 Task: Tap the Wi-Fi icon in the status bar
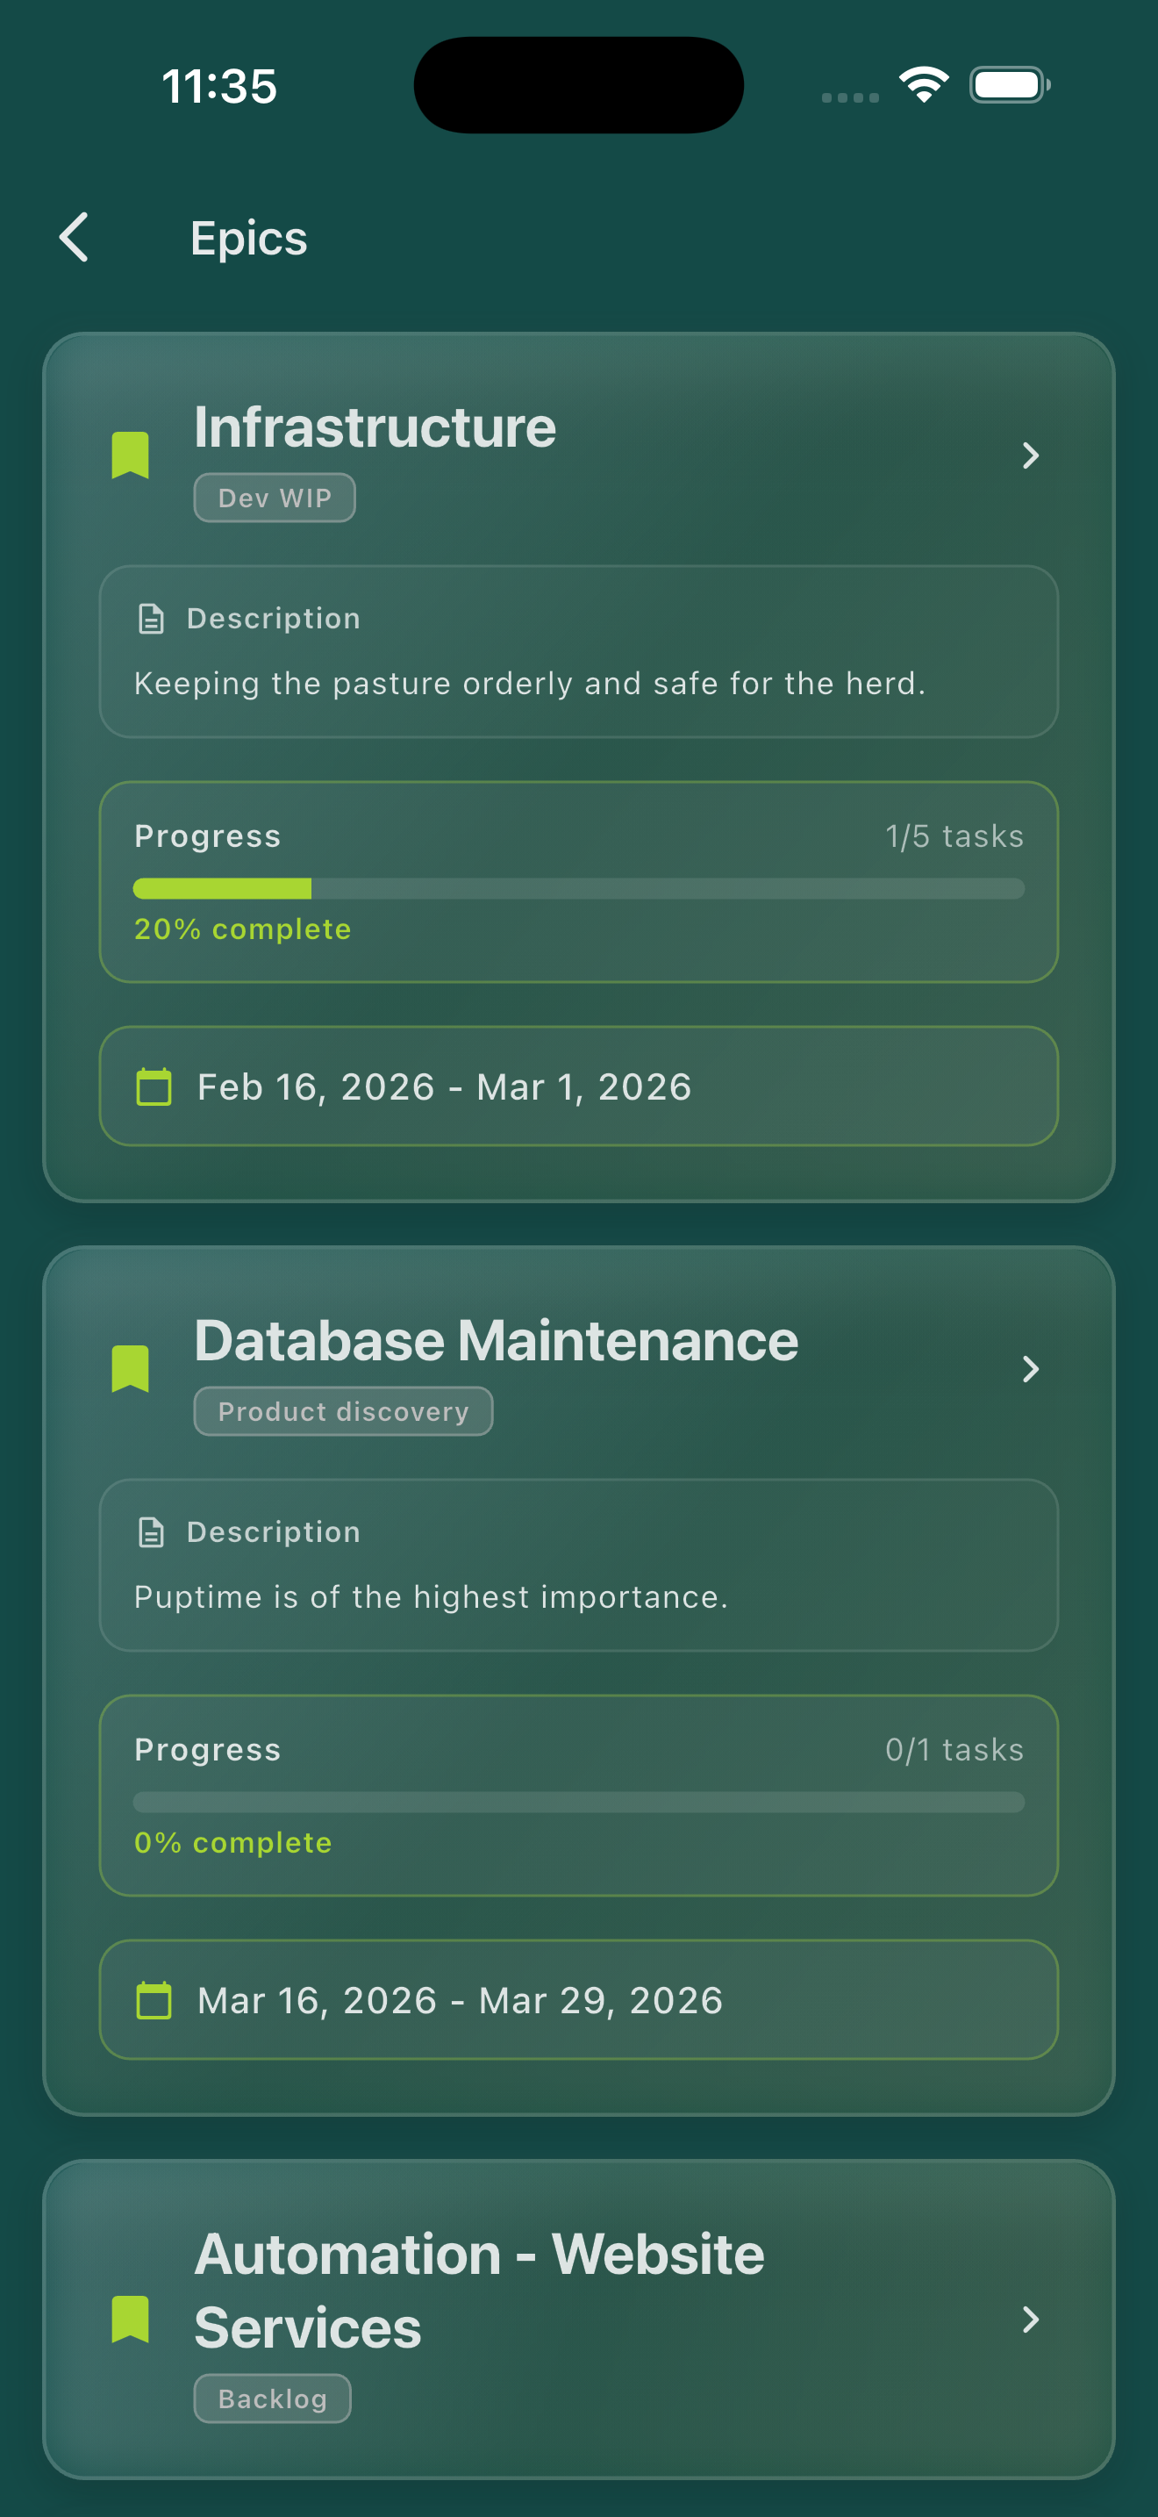(922, 84)
